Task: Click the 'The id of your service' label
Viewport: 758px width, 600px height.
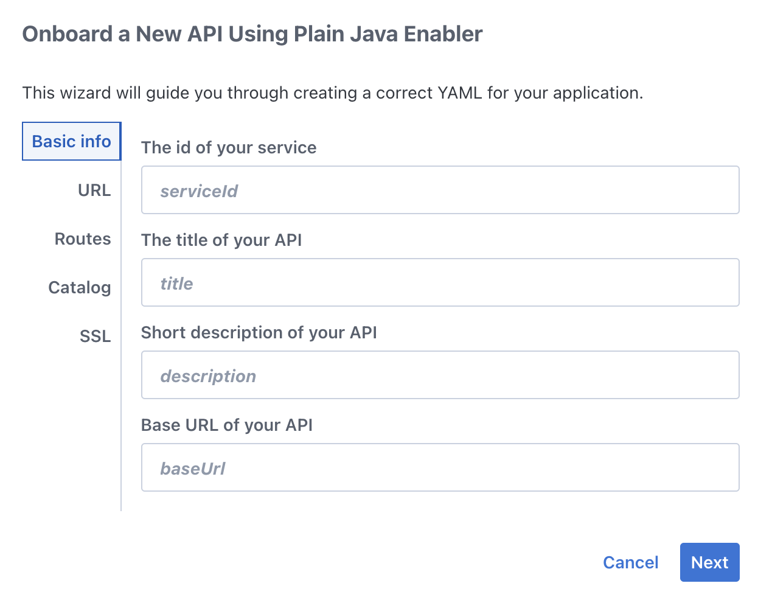Action: click(x=229, y=148)
